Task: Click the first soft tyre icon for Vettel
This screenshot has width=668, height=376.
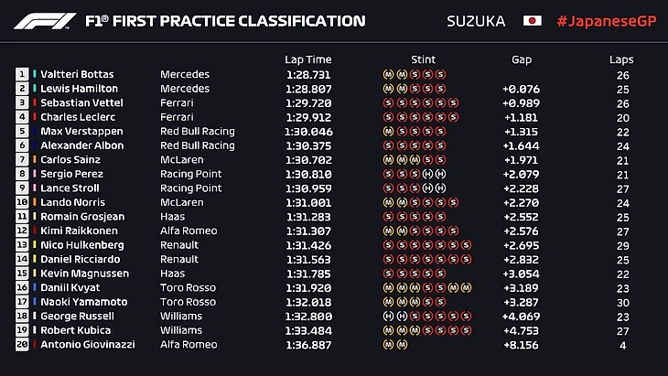Action: coord(388,103)
